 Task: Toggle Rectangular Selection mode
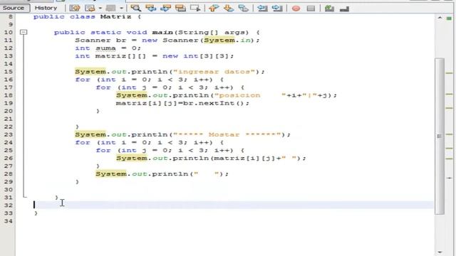coord(195,8)
